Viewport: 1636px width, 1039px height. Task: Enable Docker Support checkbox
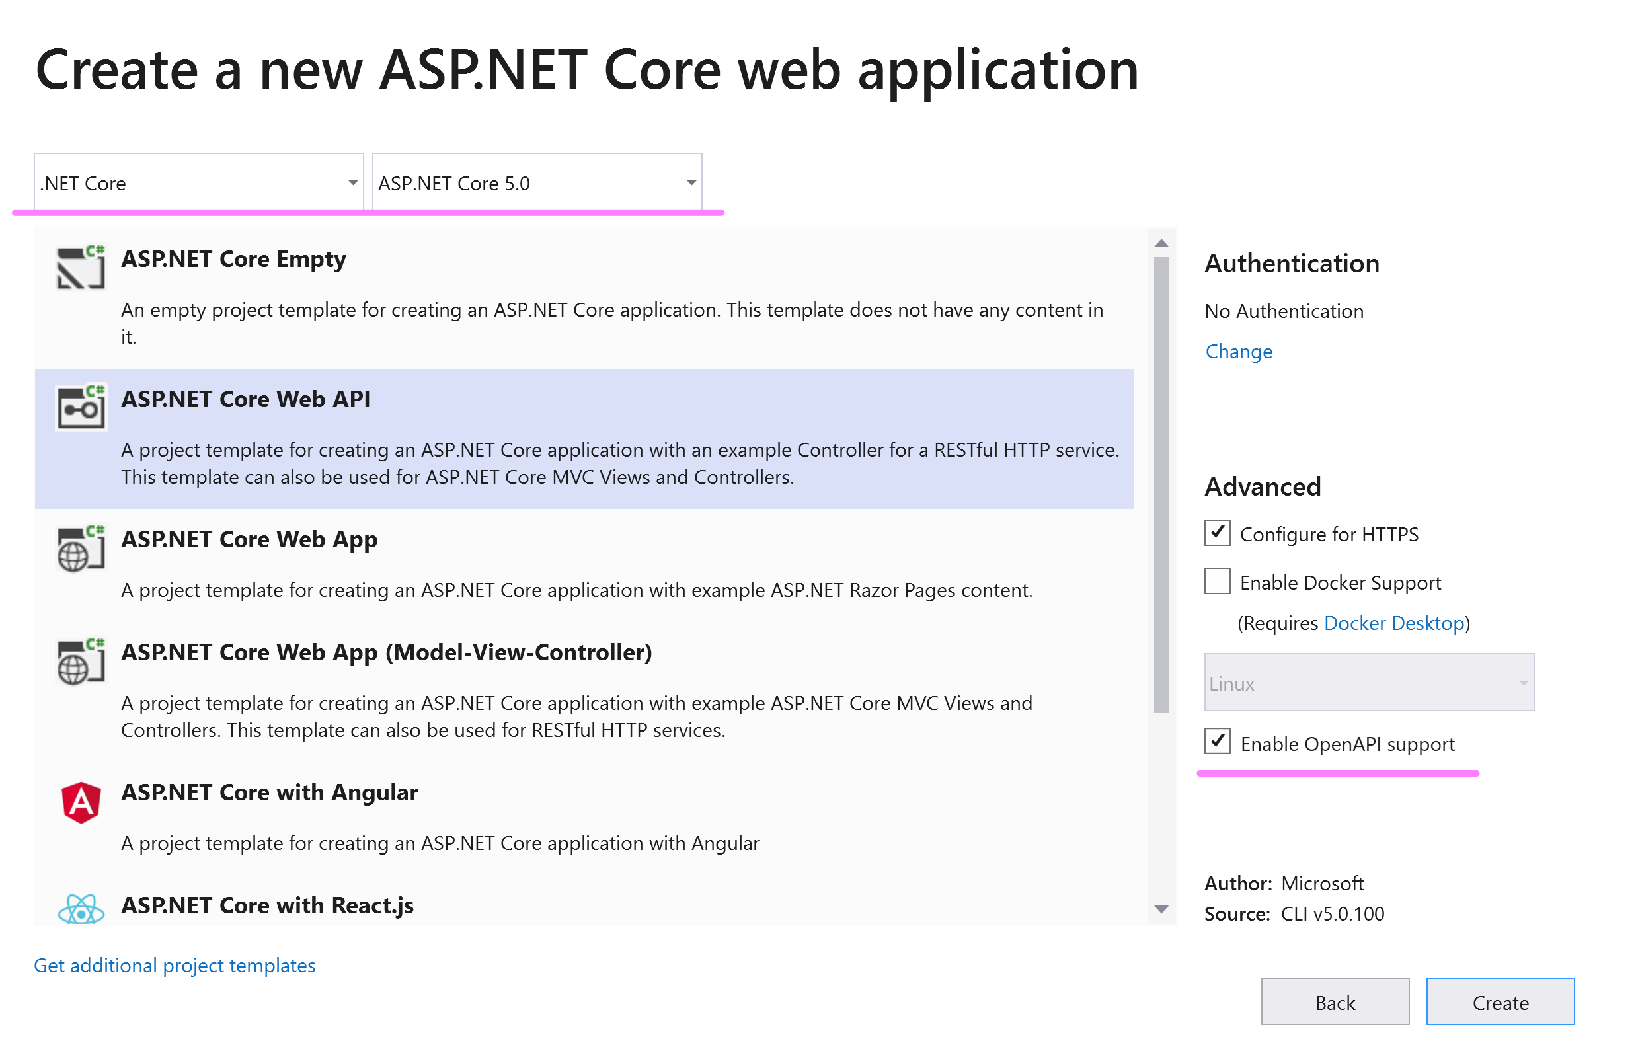click(x=1218, y=581)
